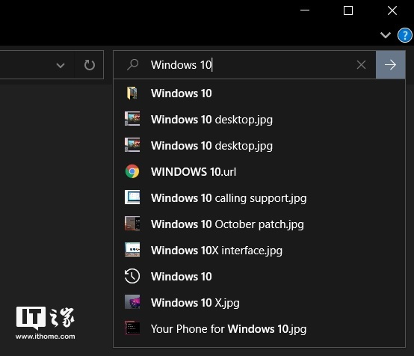Click the Your Phone jpg thumbnail
The image size is (414, 356).
coord(132,328)
